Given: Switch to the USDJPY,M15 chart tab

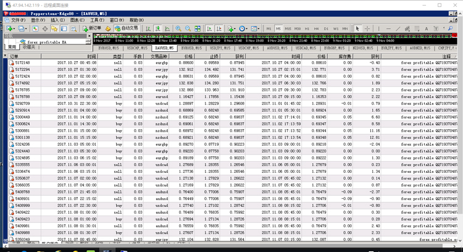Looking at the screenshot, I should [x=220, y=48].
